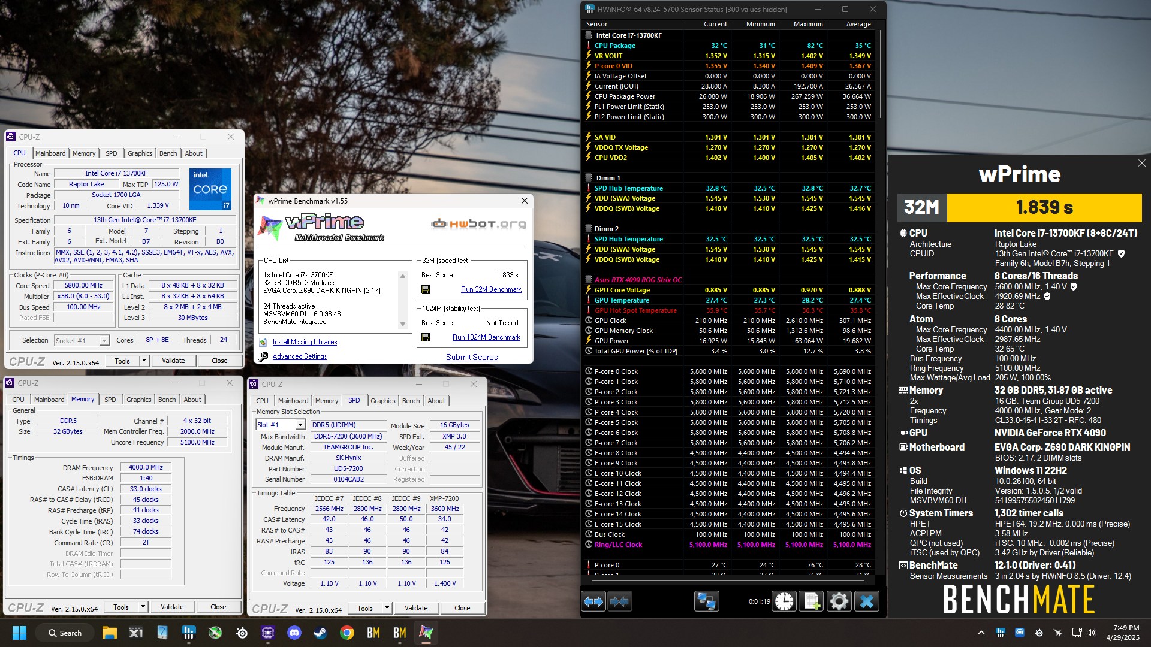Click the down arrow on wPrime CPU List scrollbar
The height and width of the screenshot is (647, 1151).
click(x=403, y=324)
